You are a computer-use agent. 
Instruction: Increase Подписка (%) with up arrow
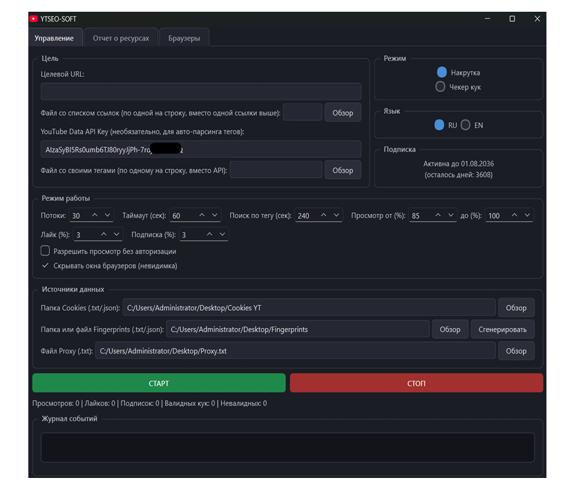pos(209,234)
